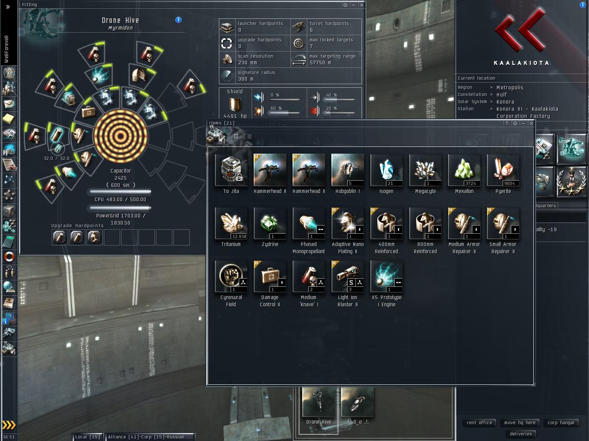The height and width of the screenshot is (441, 589).
Task: Select the Tritanium stack
Action: (x=231, y=227)
